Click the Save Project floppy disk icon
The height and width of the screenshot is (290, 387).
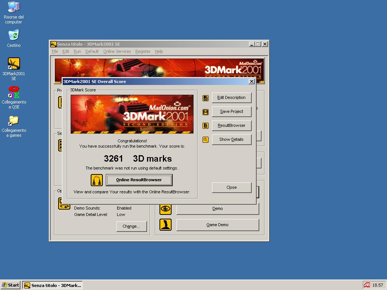[206, 112]
